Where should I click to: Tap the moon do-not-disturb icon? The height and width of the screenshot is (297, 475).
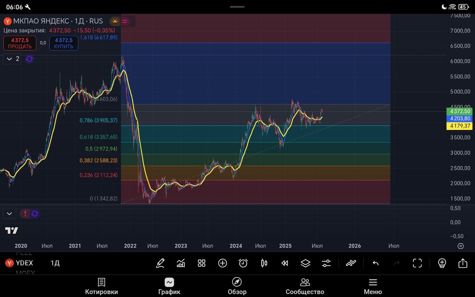pos(444,7)
